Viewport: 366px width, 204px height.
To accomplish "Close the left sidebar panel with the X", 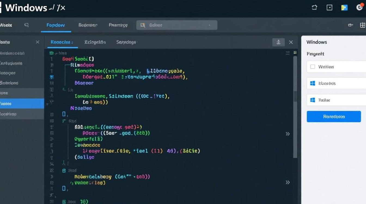I will pyautogui.click(x=38, y=42).
